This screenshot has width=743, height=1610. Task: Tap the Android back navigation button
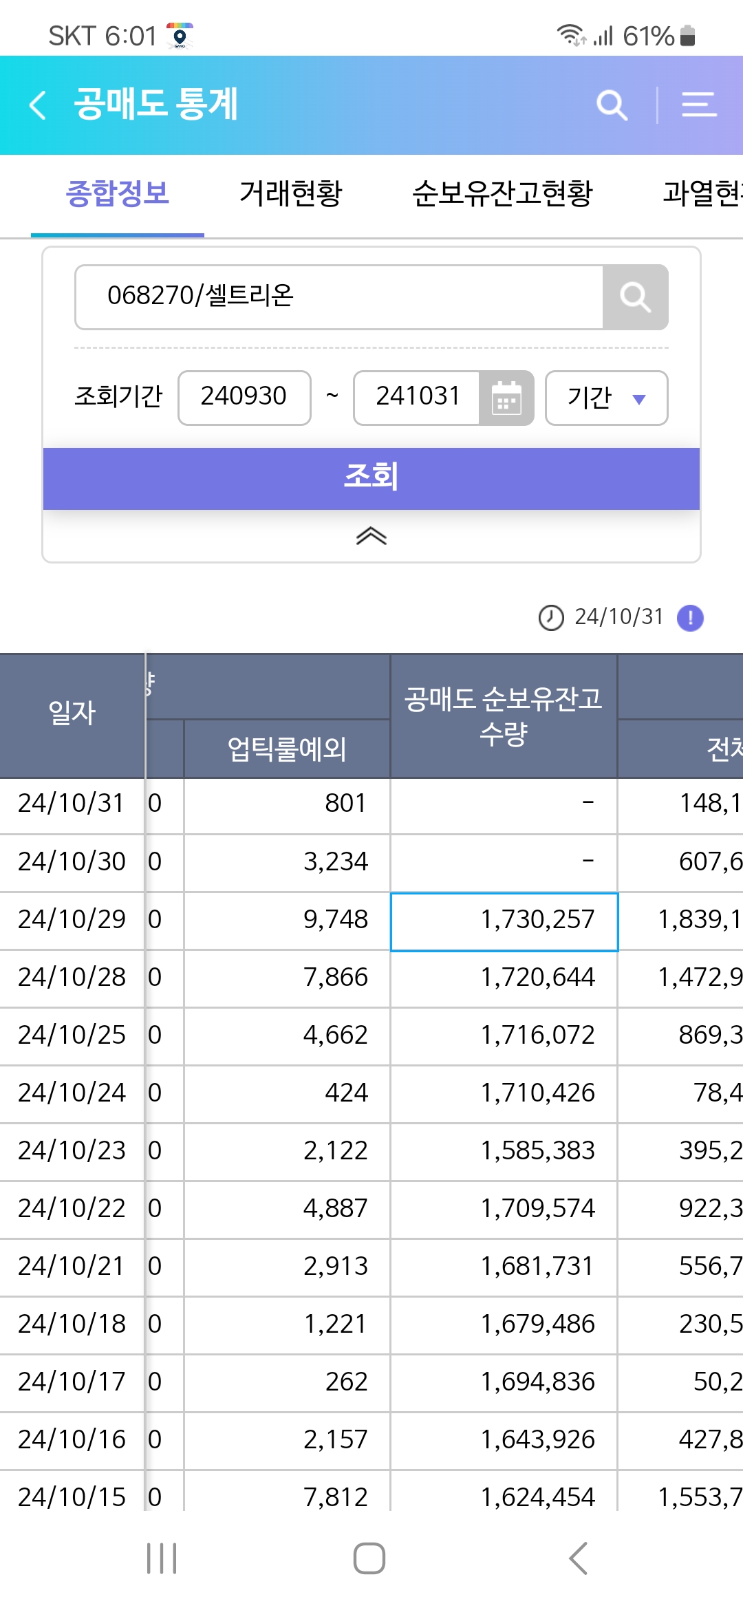point(579,1558)
